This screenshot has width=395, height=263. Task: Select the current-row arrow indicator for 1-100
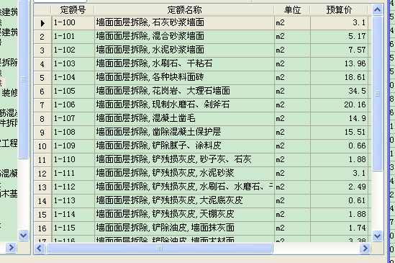pos(42,23)
